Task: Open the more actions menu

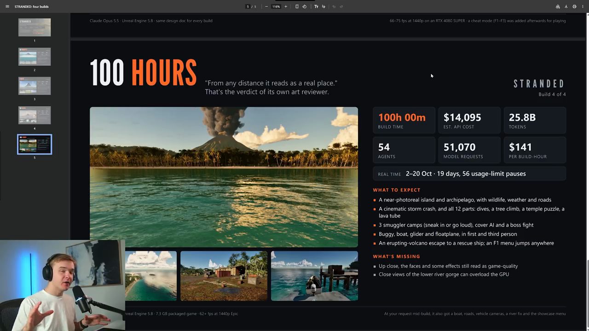Action: click(x=582, y=6)
